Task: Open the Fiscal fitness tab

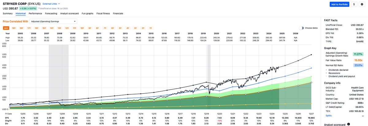Action: click(x=103, y=13)
